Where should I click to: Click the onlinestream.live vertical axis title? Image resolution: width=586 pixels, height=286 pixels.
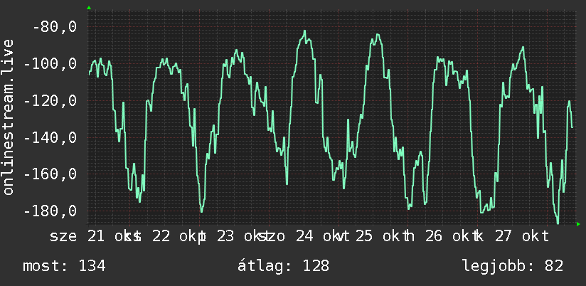coord(8,117)
